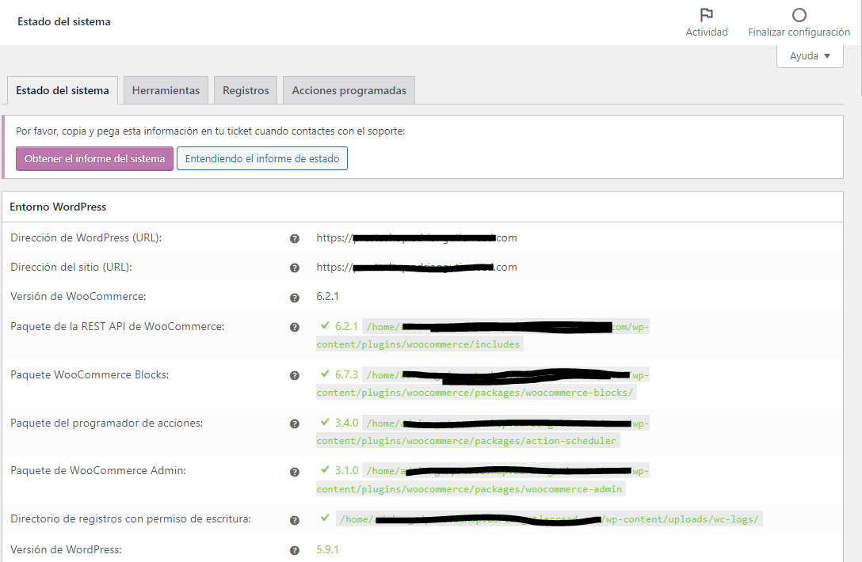Screen dimensions: 862x562
Task: Click the Entorno WordPress section heading
Action: point(58,207)
